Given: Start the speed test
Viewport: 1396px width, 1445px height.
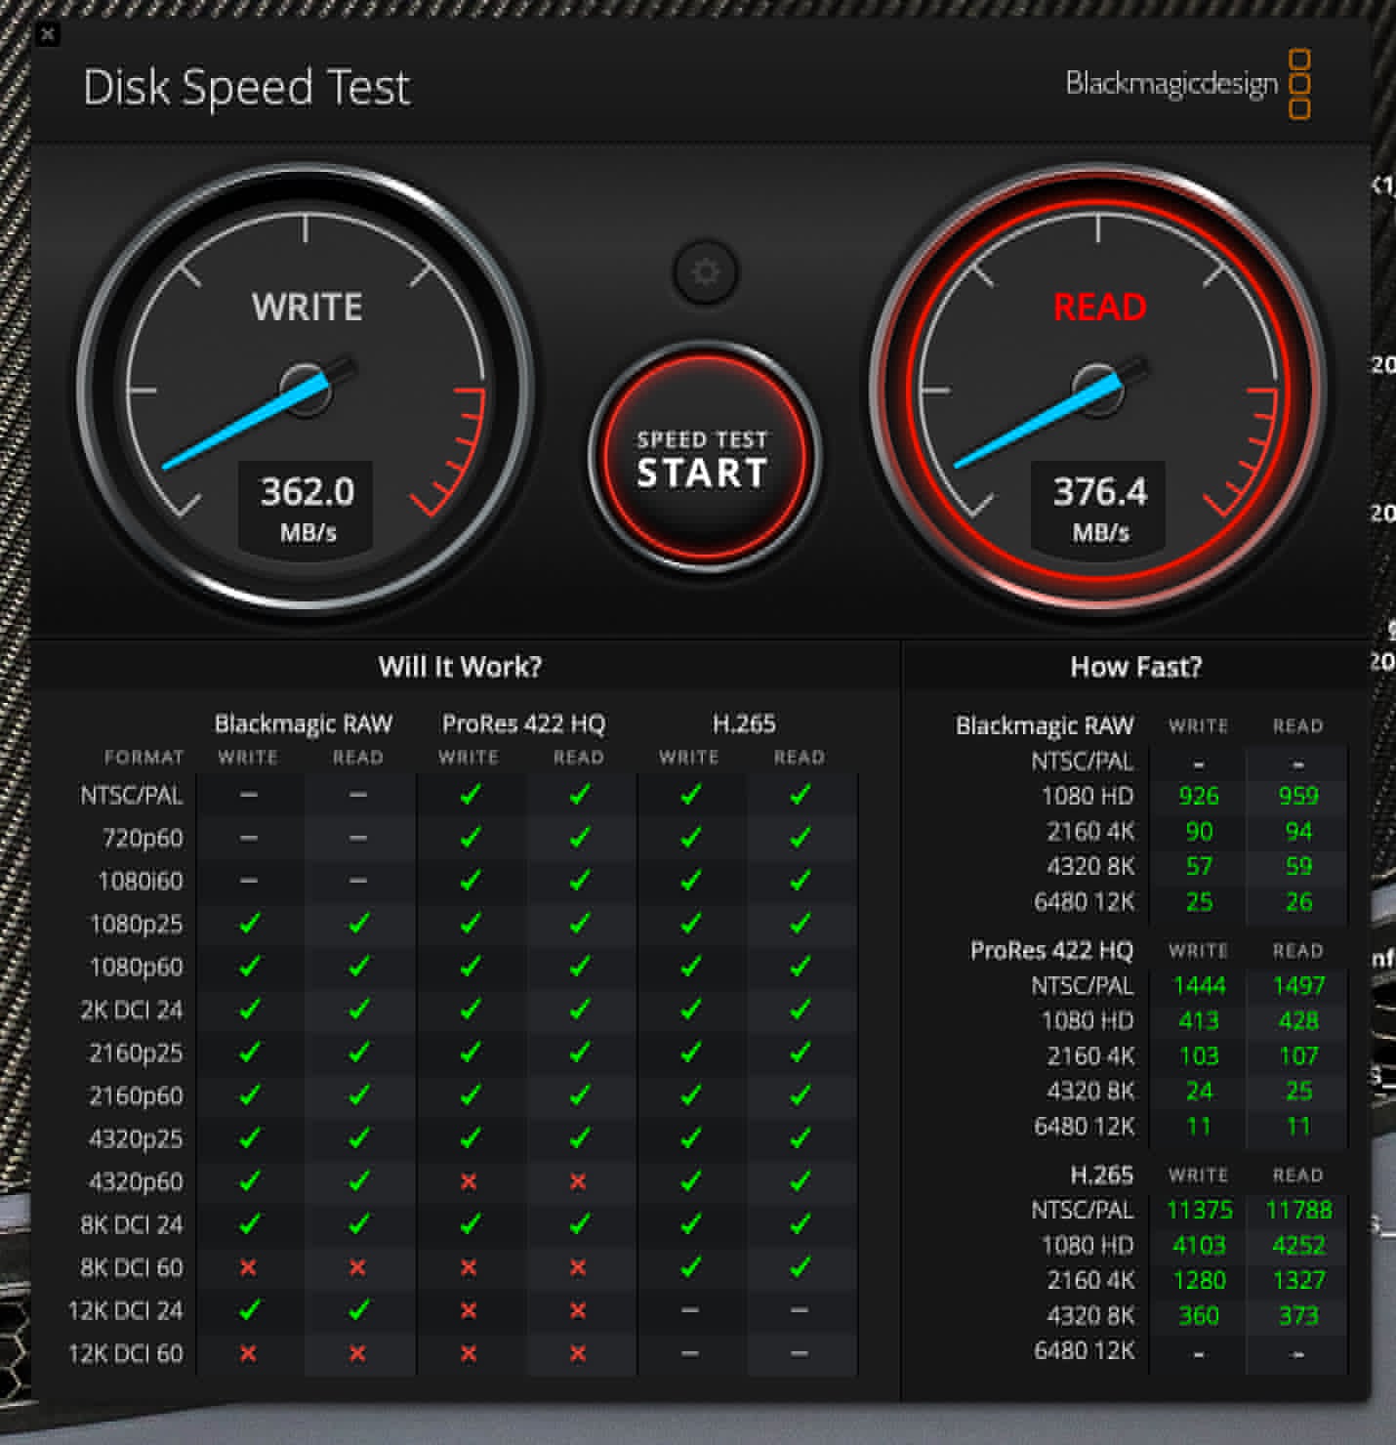Looking at the screenshot, I should point(704,458).
